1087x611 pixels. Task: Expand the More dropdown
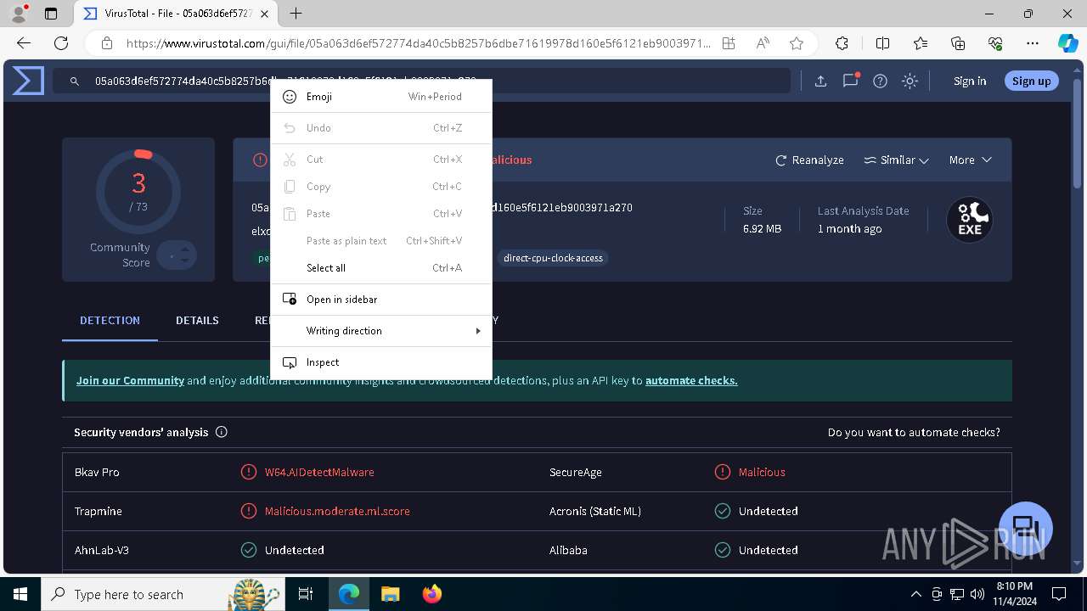point(970,160)
